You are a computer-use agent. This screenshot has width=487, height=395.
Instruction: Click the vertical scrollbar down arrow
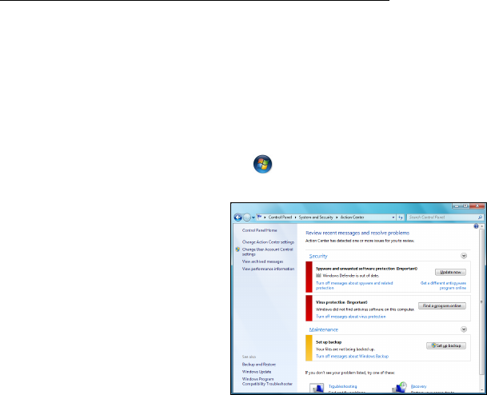[481, 391]
